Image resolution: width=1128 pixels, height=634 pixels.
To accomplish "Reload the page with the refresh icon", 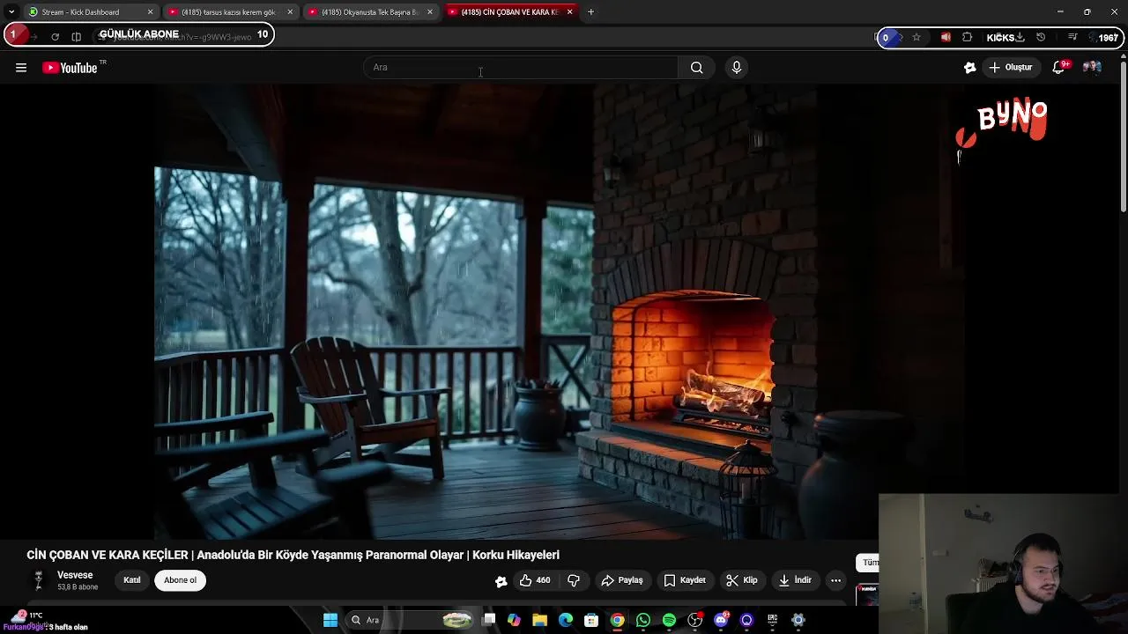I will (x=55, y=37).
